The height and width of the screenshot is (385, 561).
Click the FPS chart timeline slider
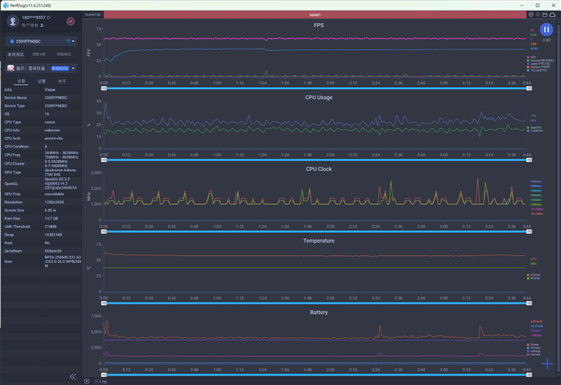click(x=315, y=88)
